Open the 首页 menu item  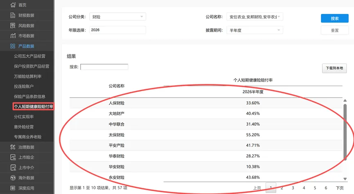23,5
